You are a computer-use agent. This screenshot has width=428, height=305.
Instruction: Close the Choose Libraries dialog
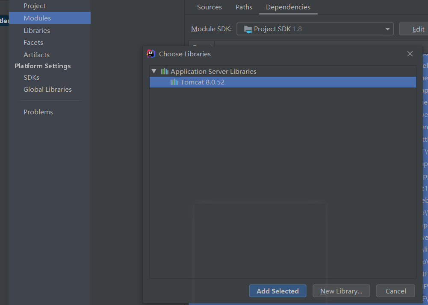(410, 54)
